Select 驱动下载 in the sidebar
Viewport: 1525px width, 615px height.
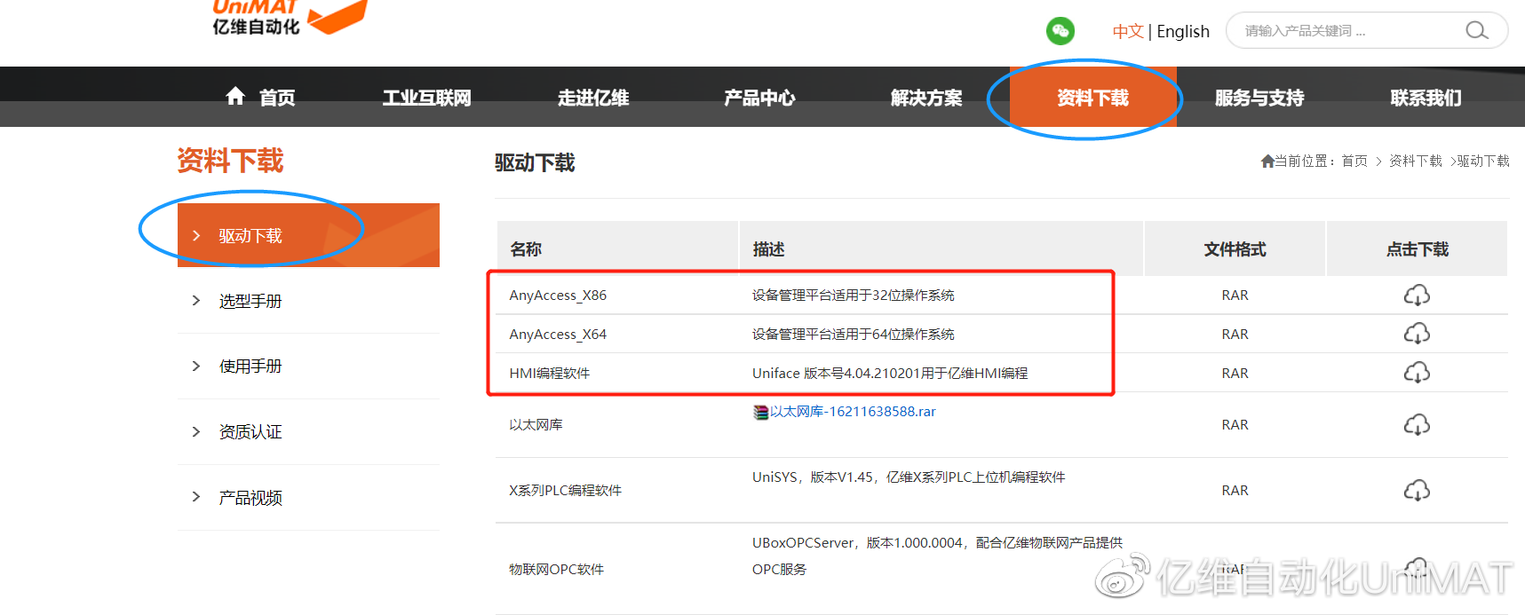coord(308,235)
